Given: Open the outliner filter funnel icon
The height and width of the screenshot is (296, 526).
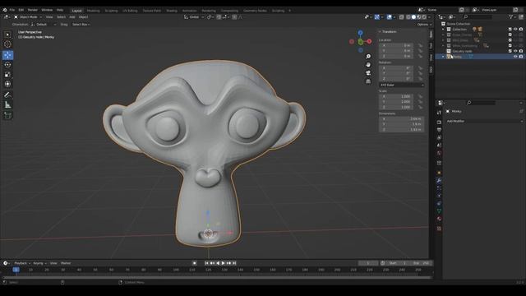Looking at the screenshot, I should (x=511, y=16).
